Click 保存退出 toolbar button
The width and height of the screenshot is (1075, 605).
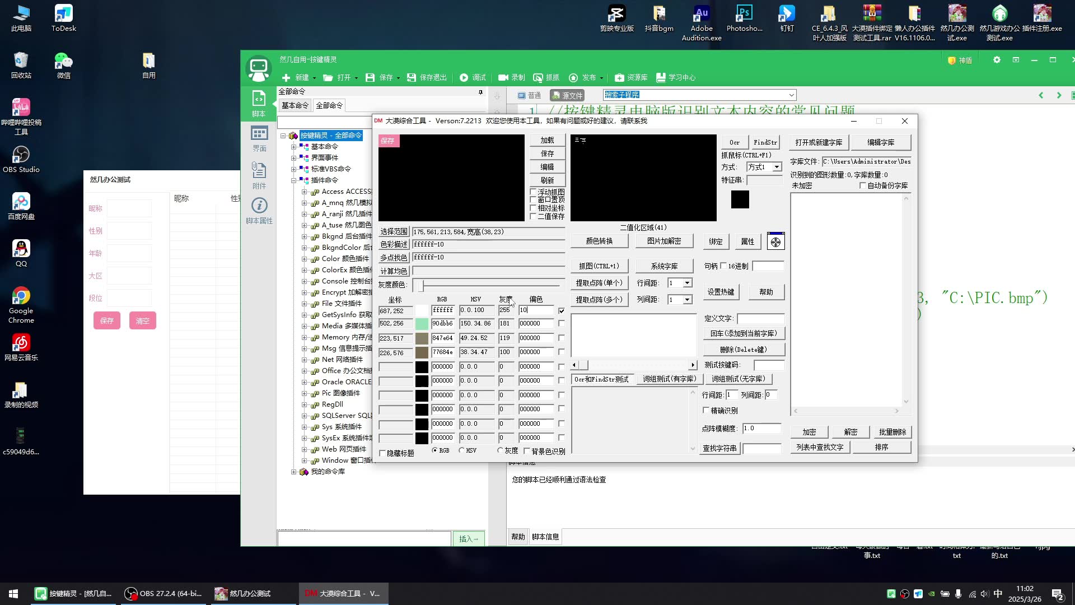(427, 77)
